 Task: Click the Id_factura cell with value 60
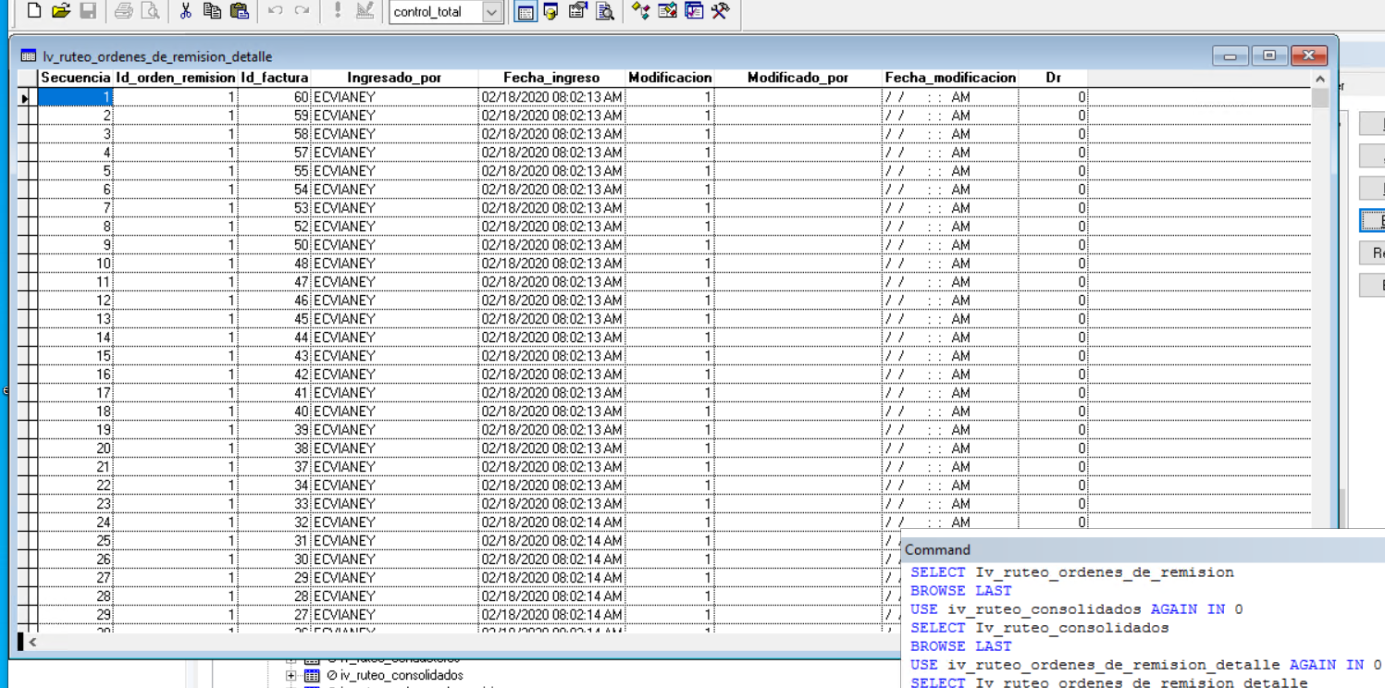coord(275,97)
